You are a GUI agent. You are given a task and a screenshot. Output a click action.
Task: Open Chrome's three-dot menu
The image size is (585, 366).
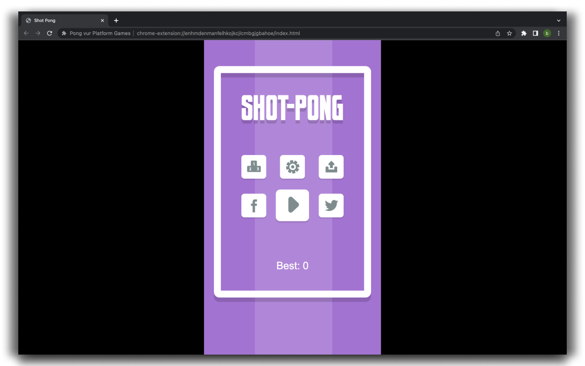(x=558, y=33)
